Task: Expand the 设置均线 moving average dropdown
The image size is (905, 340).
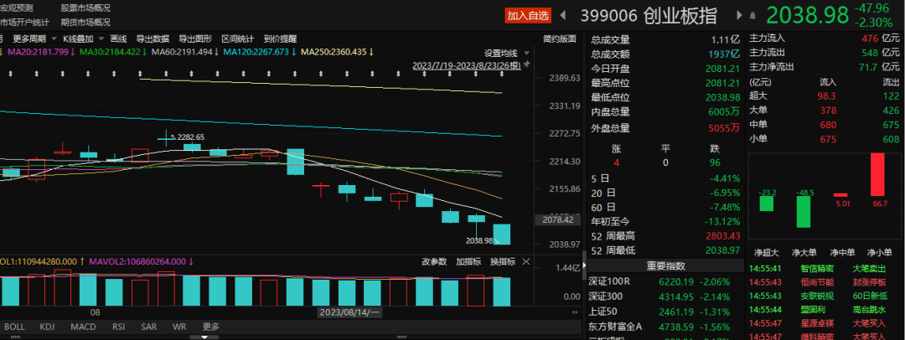Action: click(505, 53)
